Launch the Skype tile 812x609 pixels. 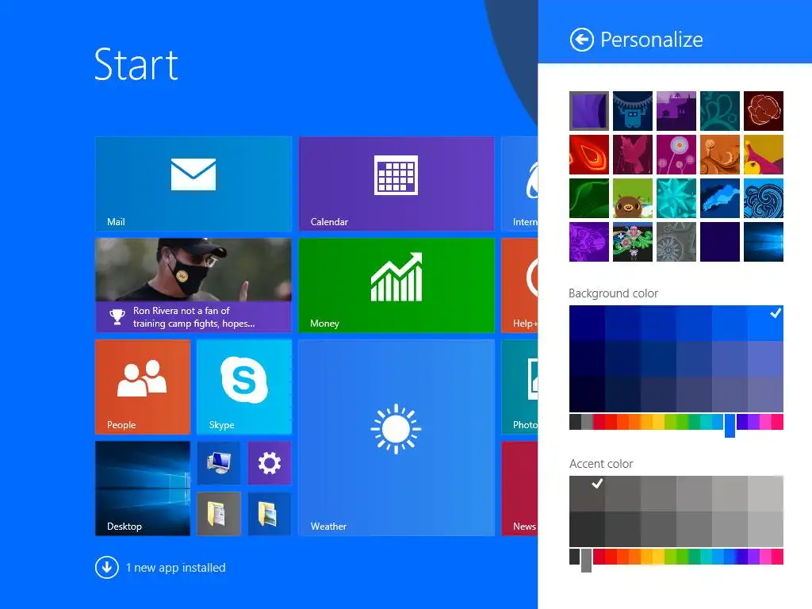coord(244,387)
